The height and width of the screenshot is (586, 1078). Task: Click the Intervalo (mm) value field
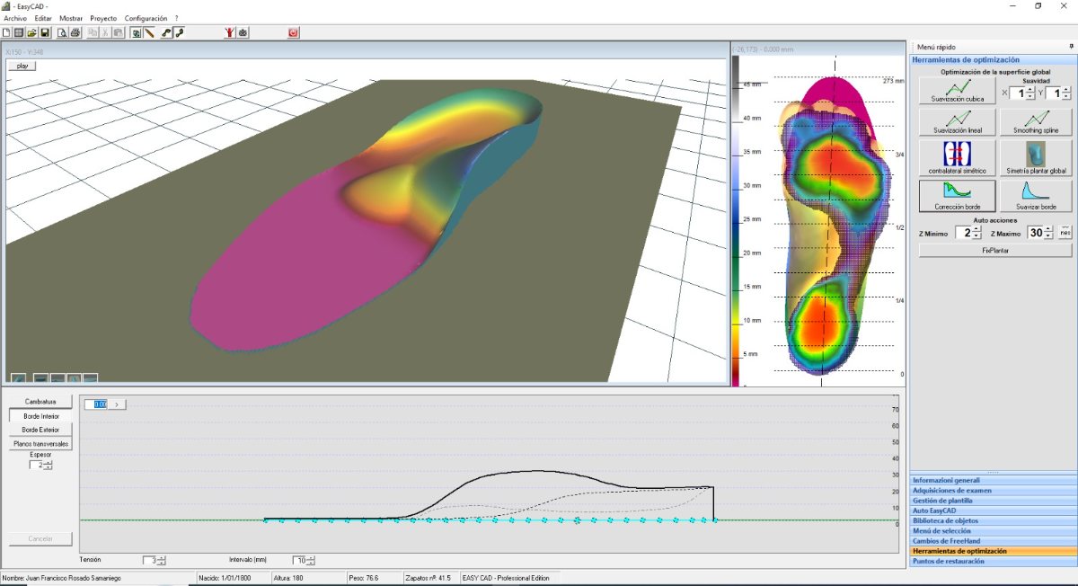(x=300, y=560)
